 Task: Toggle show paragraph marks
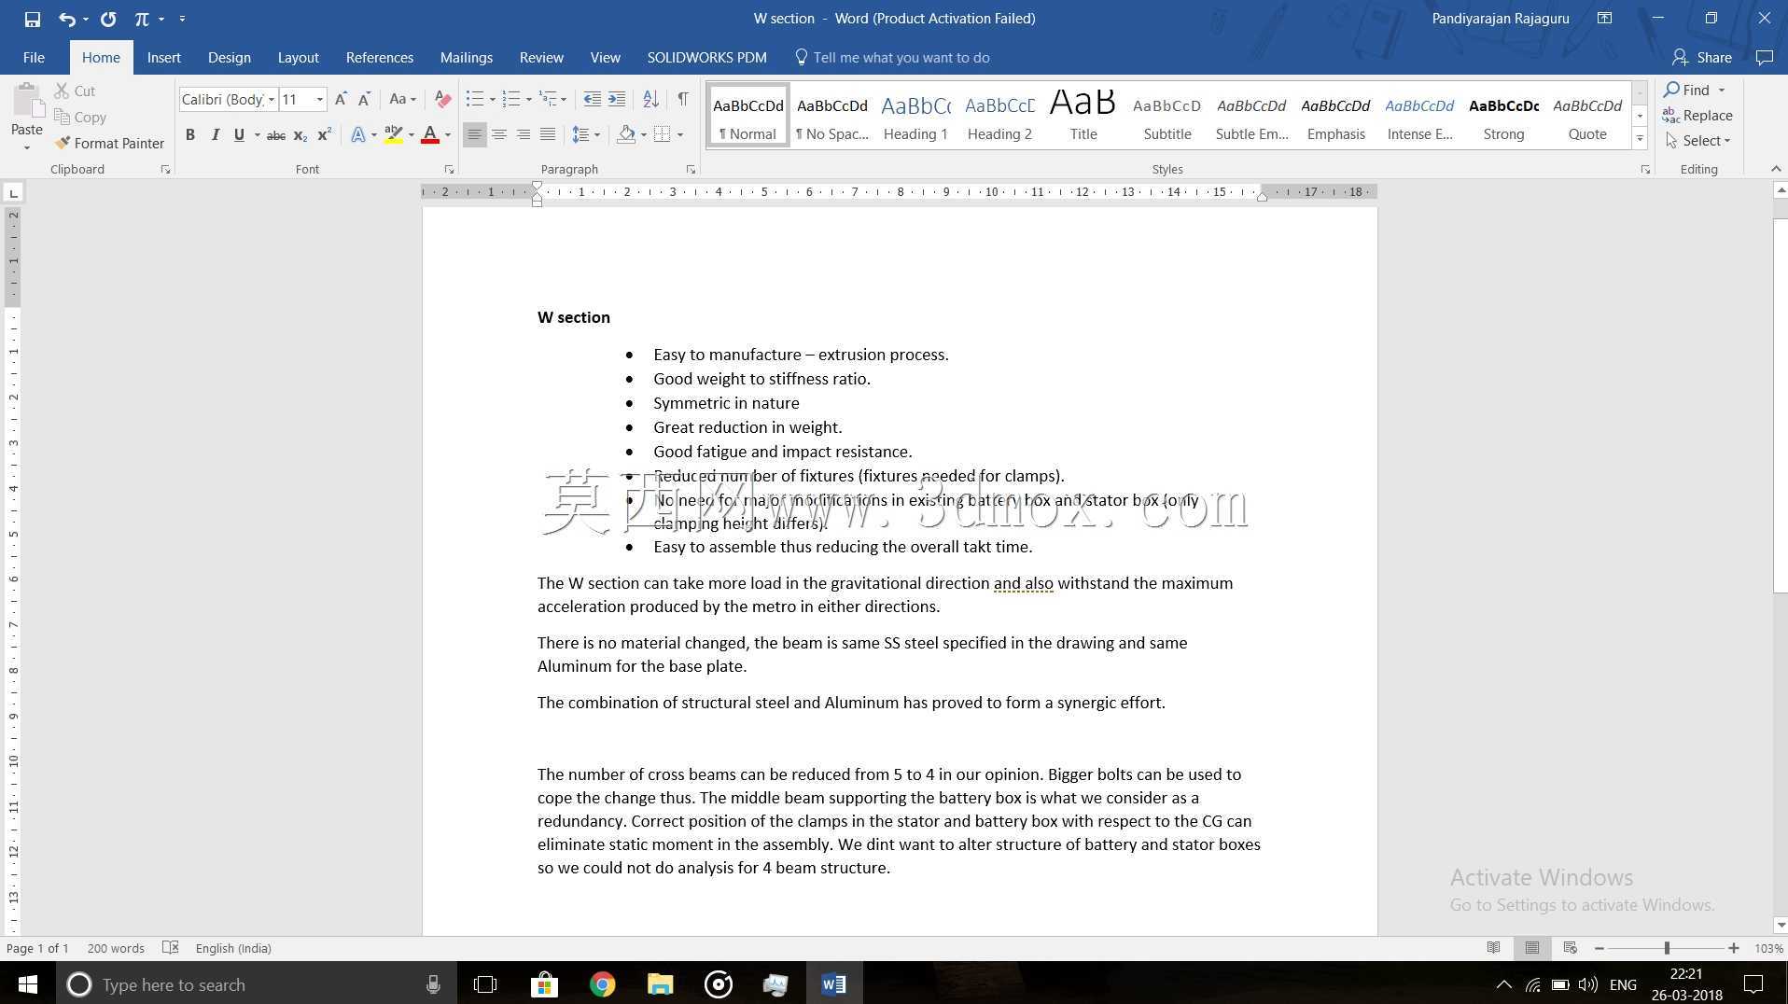(x=683, y=99)
